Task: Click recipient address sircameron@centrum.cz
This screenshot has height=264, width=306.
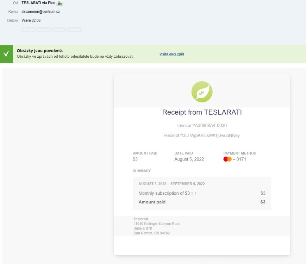Action: pyautogui.click(x=40, y=12)
